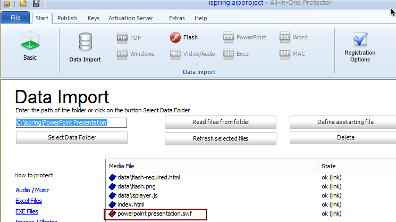
Task: Click the Read files from folder button
Action: pyautogui.click(x=221, y=122)
